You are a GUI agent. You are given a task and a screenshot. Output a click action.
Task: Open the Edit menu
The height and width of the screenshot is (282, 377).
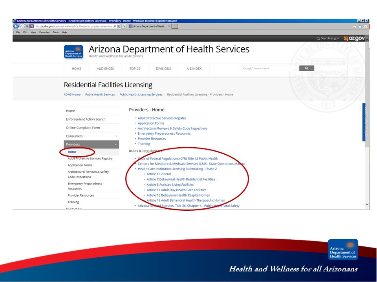25,33
